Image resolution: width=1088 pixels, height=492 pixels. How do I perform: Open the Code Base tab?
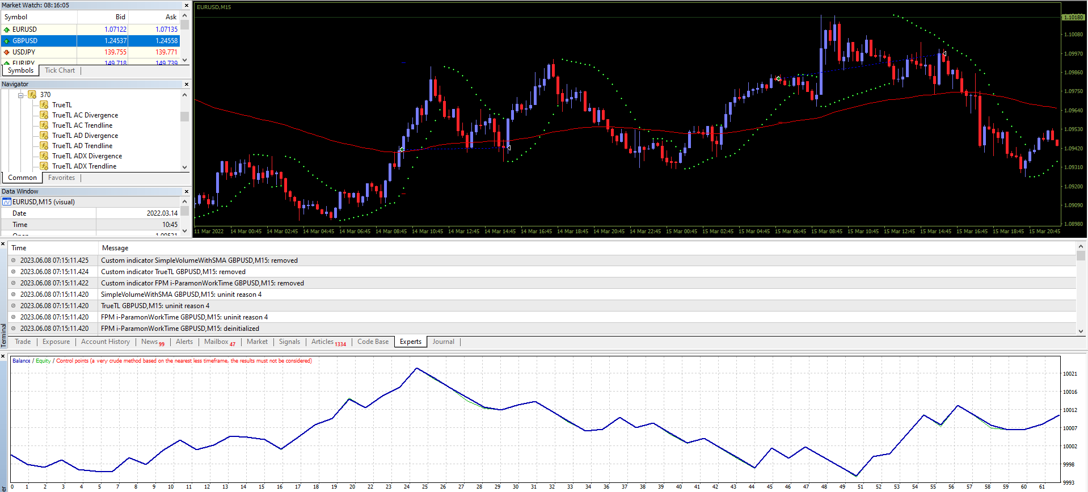(373, 342)
